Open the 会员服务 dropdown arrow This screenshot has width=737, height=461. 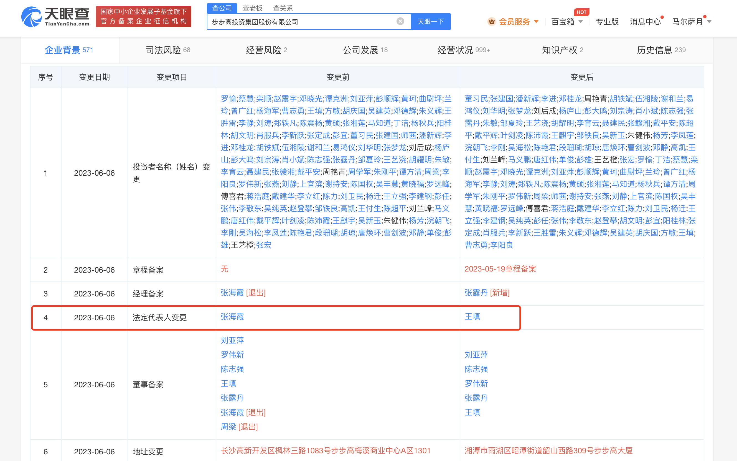pyautogui.click(x=536, y=22)
